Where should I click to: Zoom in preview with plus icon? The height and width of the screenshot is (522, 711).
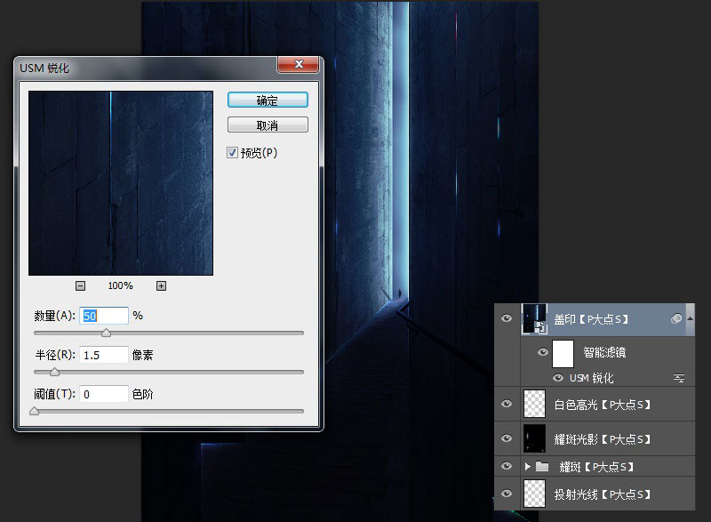161,285
